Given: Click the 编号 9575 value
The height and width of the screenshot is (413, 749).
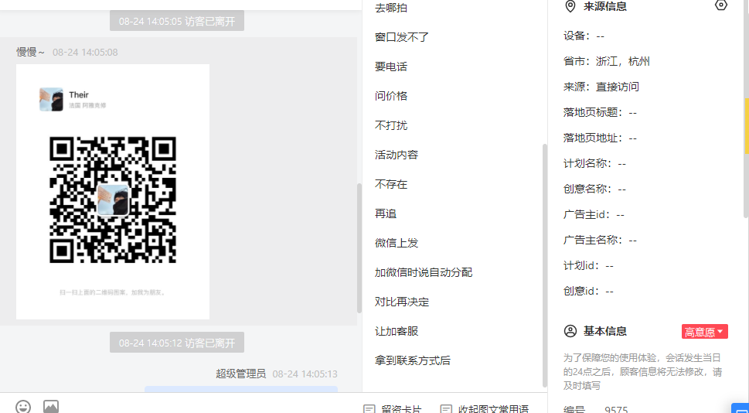Looking at the screenshot, I should tap(616, 410).
